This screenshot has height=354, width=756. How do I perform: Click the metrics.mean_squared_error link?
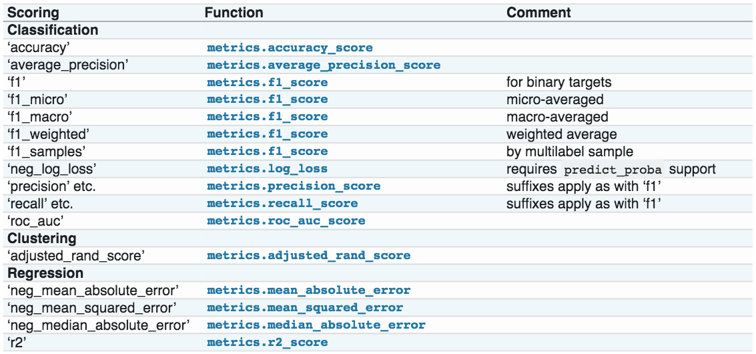click(x=305, y=308)
